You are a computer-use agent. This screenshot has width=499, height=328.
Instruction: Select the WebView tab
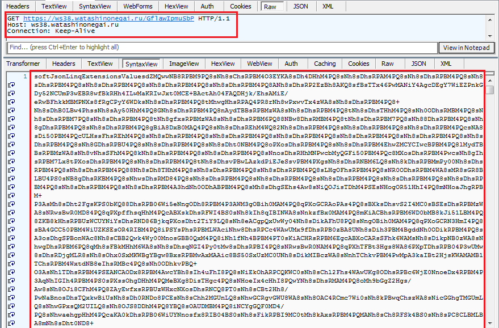coord(259,64)
